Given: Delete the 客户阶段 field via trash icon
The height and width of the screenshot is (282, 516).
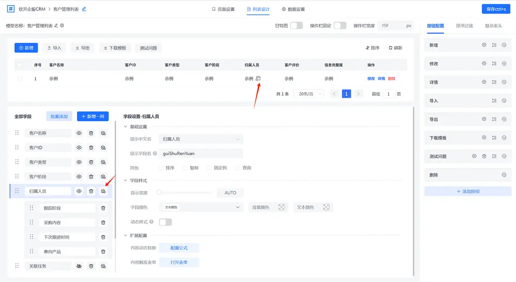Looking at the screenshot, I should point(91,177).
